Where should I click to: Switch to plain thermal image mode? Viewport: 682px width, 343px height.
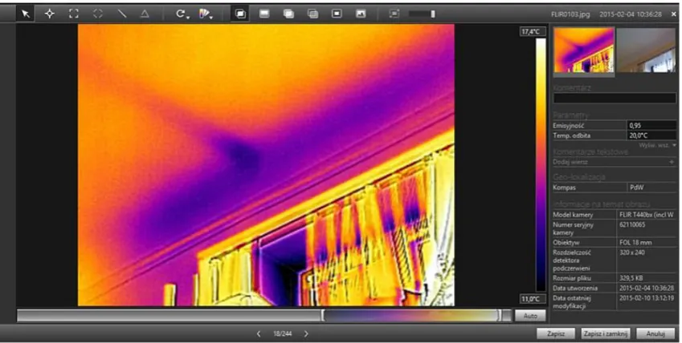(264, 14)
